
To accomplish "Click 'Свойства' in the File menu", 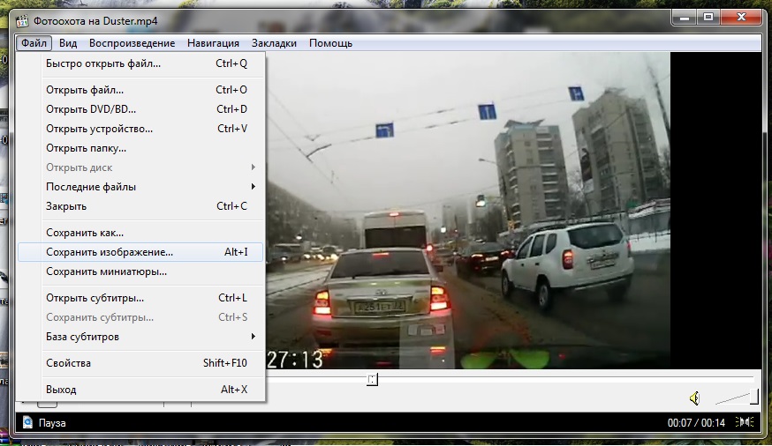I will coord(68,363).
